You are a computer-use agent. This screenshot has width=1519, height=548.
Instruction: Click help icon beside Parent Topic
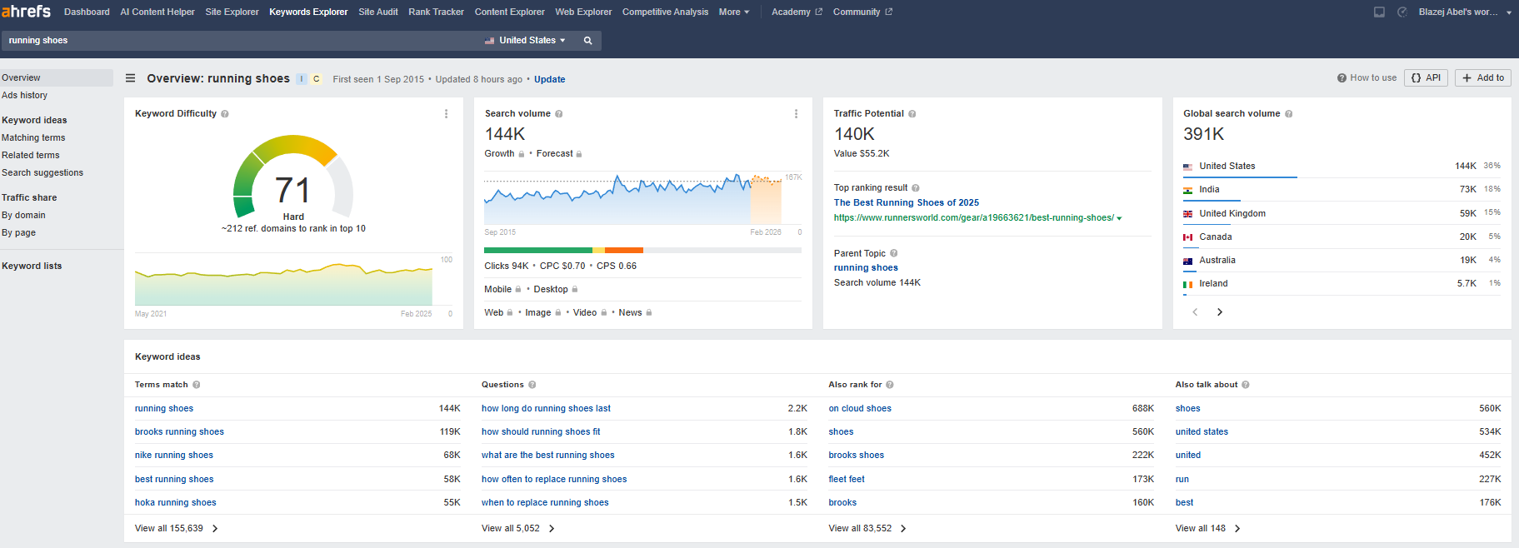coord(894,253)
